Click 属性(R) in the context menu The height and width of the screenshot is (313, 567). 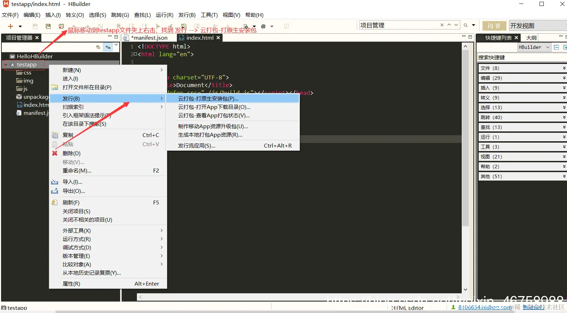pos(108,284)
